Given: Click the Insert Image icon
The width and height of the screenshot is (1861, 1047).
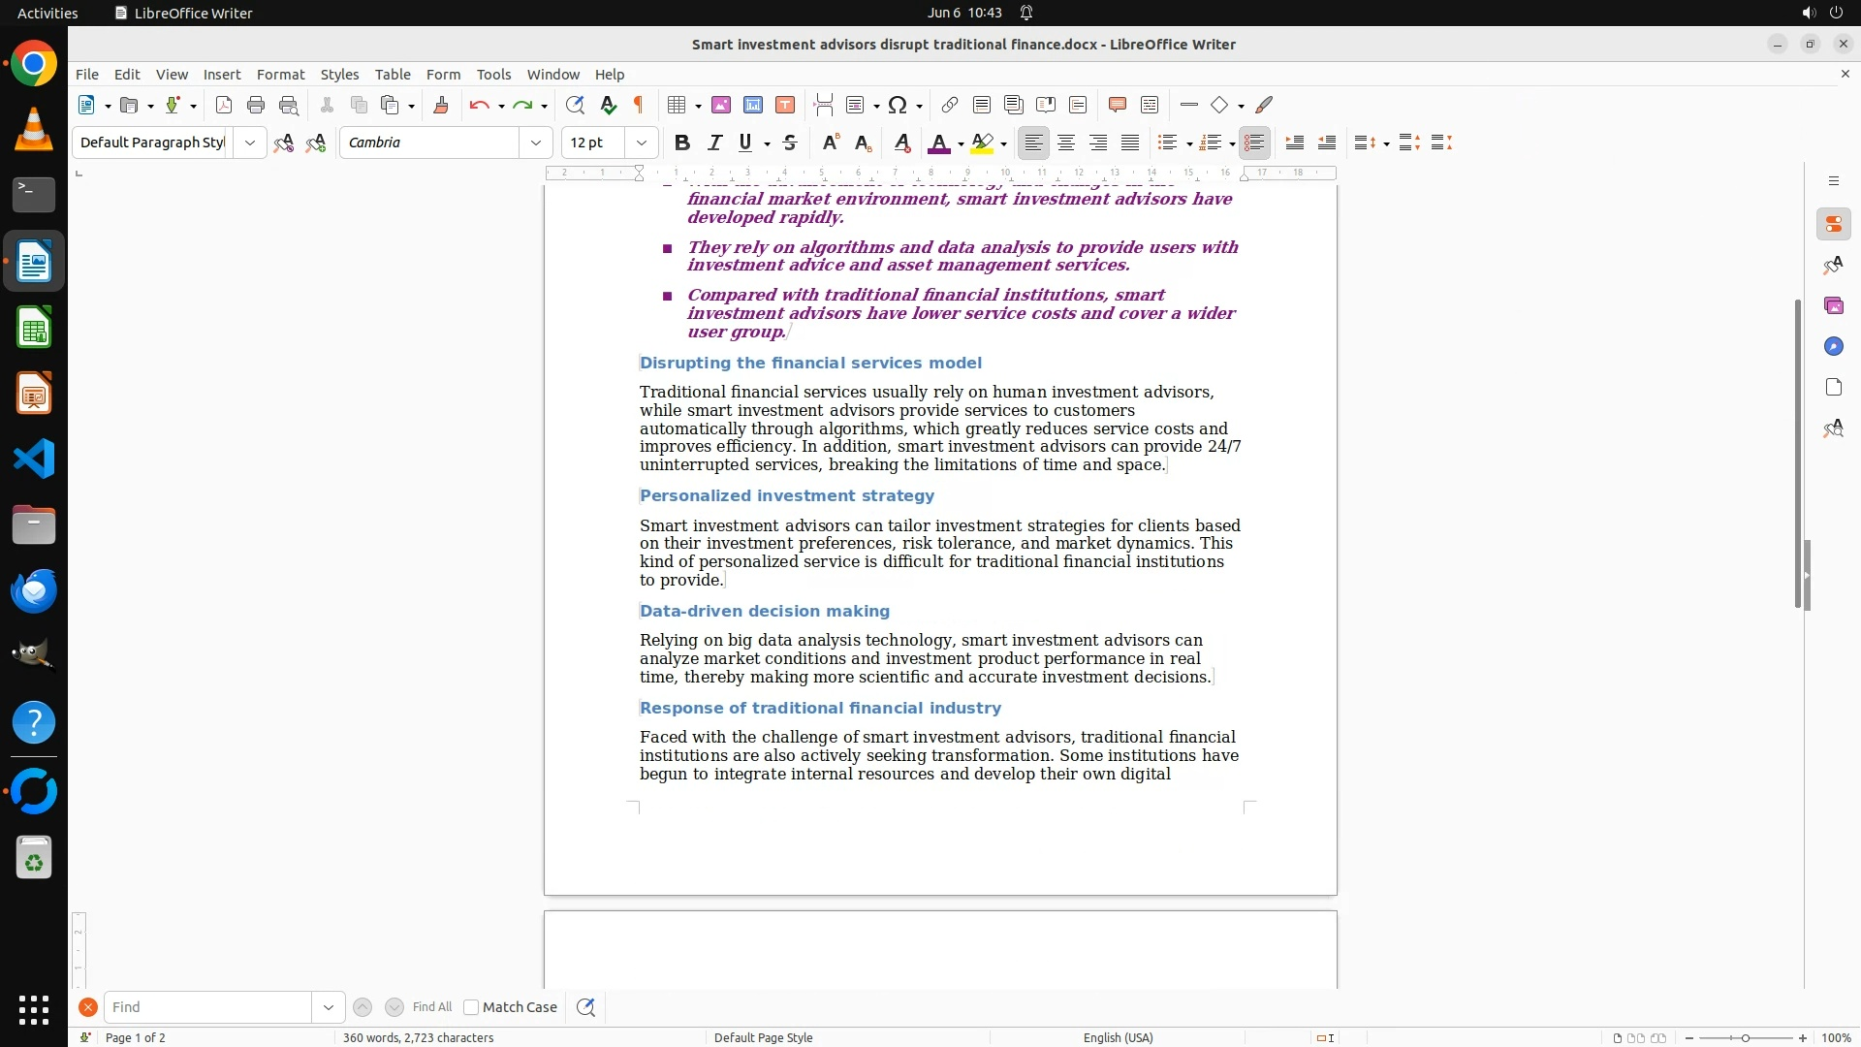Looking at the screenshot, I should click(721, 105).
